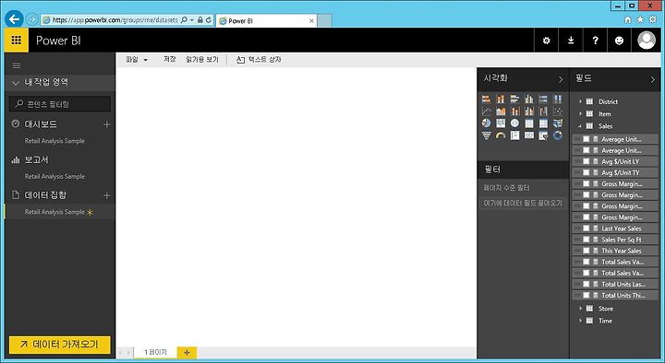Screen dimensions: 665x363
Task: Check the Sales Per Sq Ft field
Action: pyautogui.click(x=586, y=240)
